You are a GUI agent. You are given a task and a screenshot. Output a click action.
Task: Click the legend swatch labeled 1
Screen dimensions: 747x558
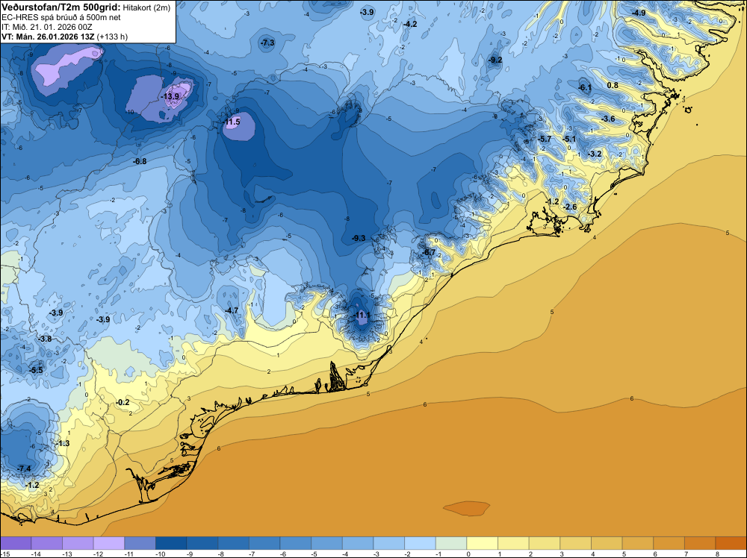(514, 544)
